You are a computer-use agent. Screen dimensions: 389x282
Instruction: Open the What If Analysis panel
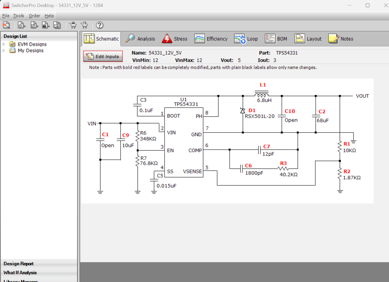point(39,273)
